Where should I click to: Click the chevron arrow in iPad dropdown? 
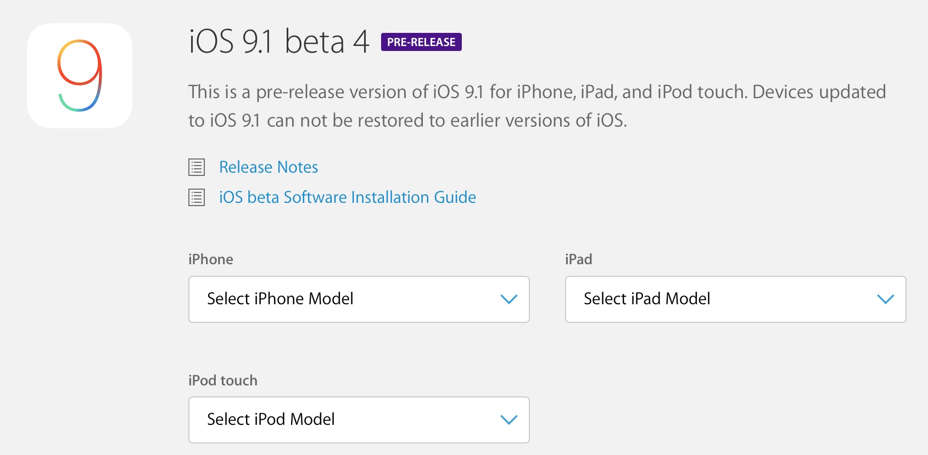(x=886, y=299)
